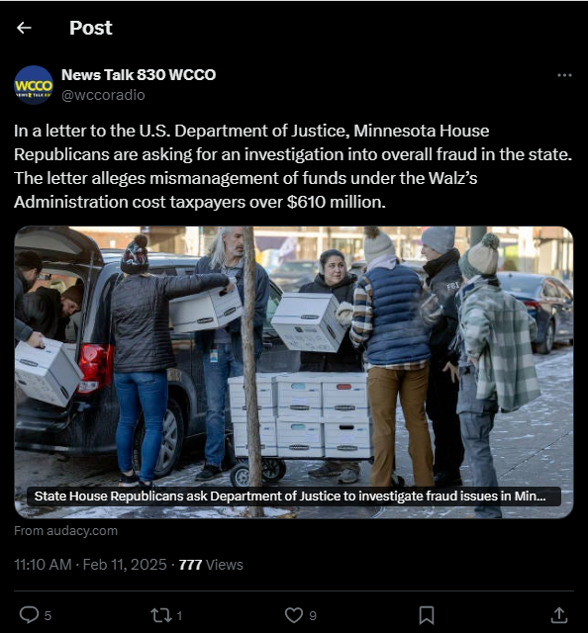
Task: Share the post via the upload icon
Action: coord(559,615)
